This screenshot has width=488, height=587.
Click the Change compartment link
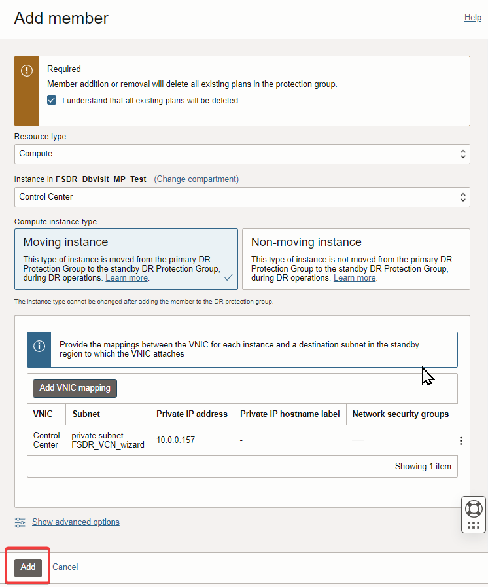click(x=196, y=179)
